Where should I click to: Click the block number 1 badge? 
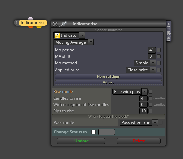tap(16, 23)
